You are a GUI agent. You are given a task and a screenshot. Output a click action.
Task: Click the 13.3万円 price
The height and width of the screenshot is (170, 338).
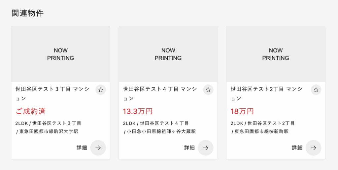138,111
